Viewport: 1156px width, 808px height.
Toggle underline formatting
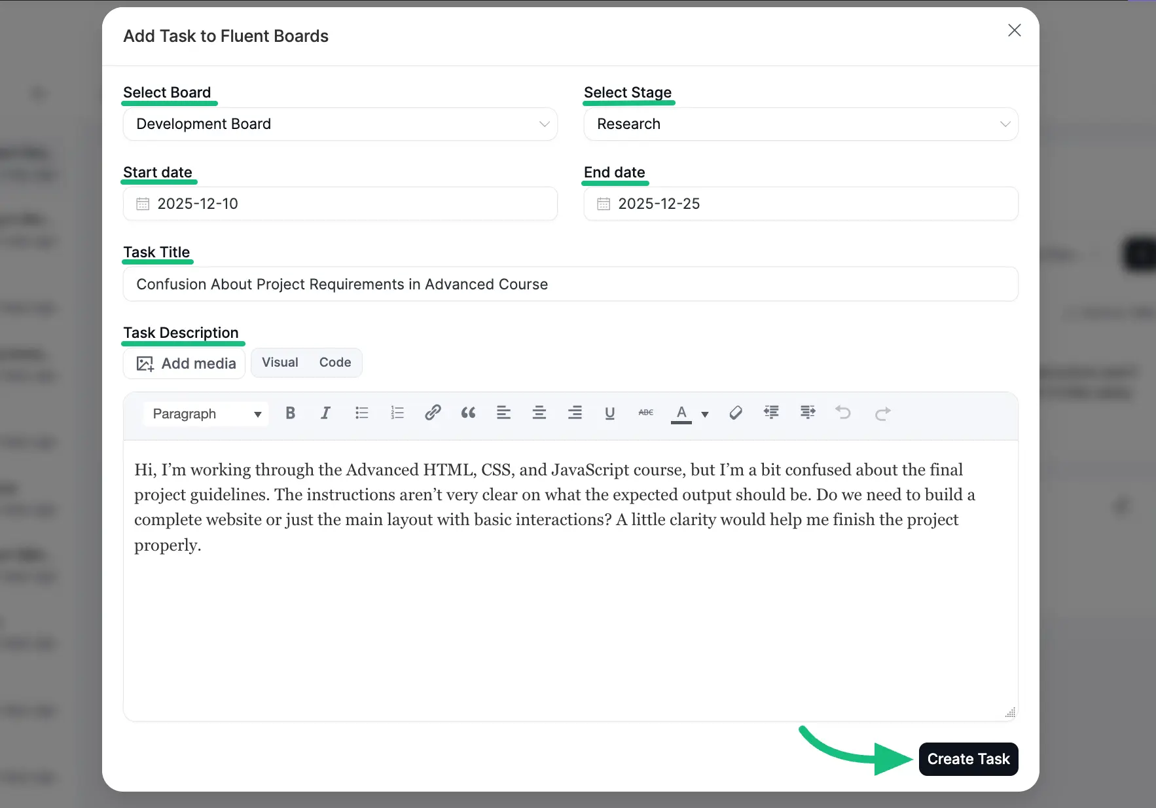pyautogui.click(x=609, y=413)
